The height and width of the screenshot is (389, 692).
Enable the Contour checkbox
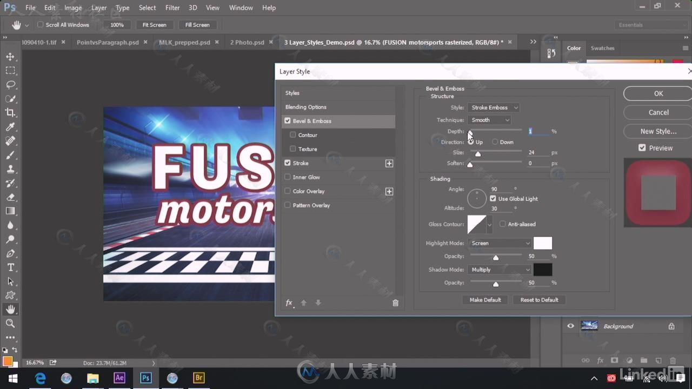[x=293, y=135]
